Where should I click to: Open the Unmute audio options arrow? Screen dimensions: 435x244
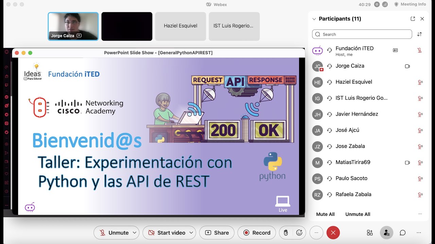point(135,233)
